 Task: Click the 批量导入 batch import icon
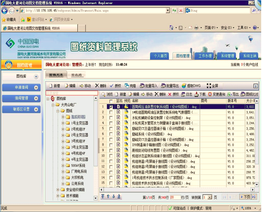click(143, 86)
